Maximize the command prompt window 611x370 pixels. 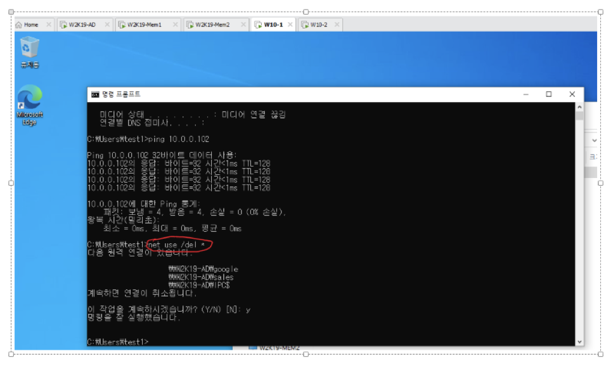[x=549, y=94]
